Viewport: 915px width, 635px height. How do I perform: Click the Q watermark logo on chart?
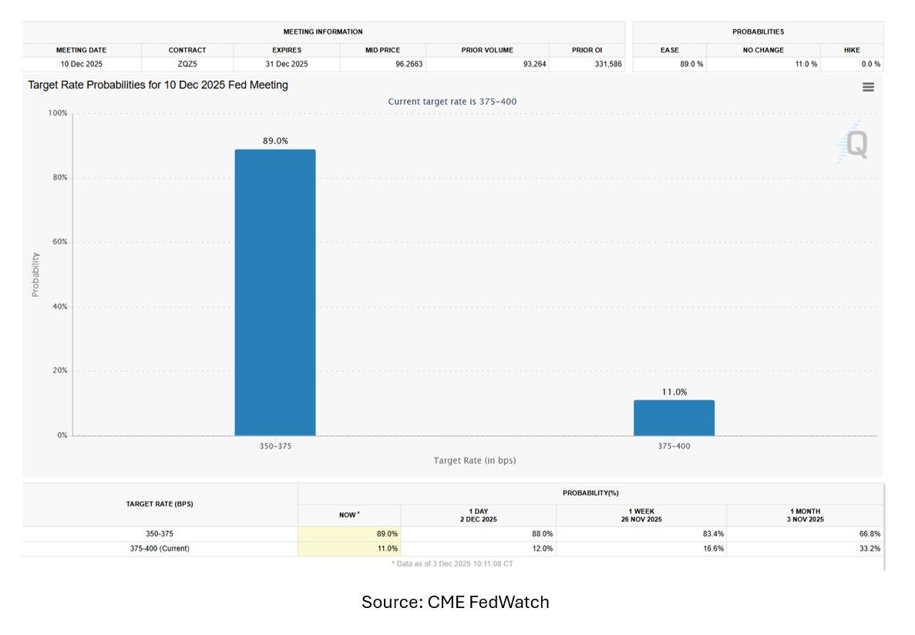coord(854,144)
